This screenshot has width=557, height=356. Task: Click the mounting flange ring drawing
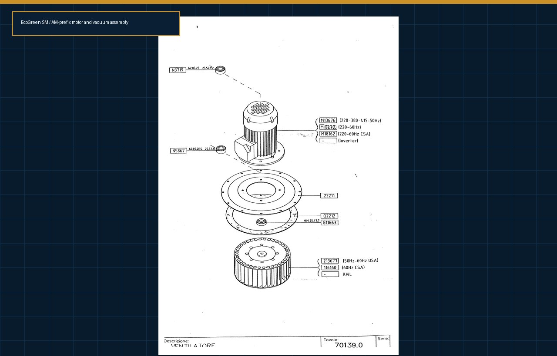[261, 192]
